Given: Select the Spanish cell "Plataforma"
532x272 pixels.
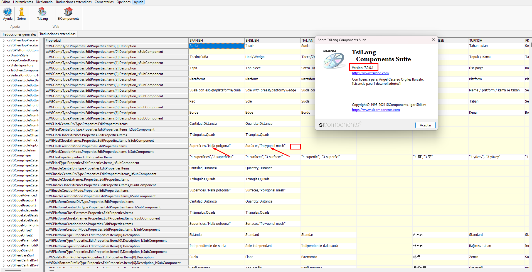Looking at the screenshot, I should click(216, 79).
